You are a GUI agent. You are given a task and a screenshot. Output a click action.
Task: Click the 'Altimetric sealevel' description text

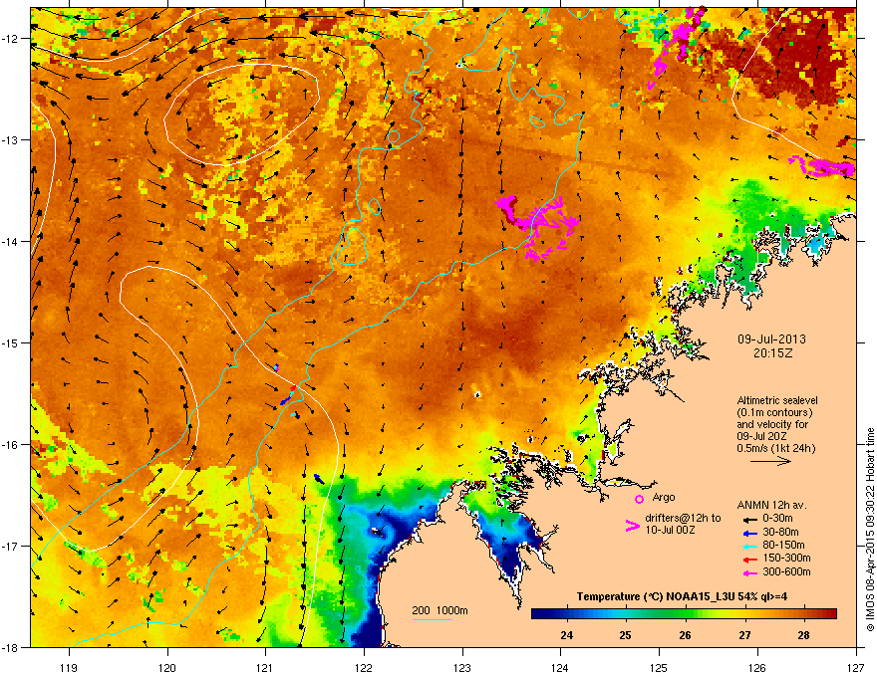click(x=777, y=400)
